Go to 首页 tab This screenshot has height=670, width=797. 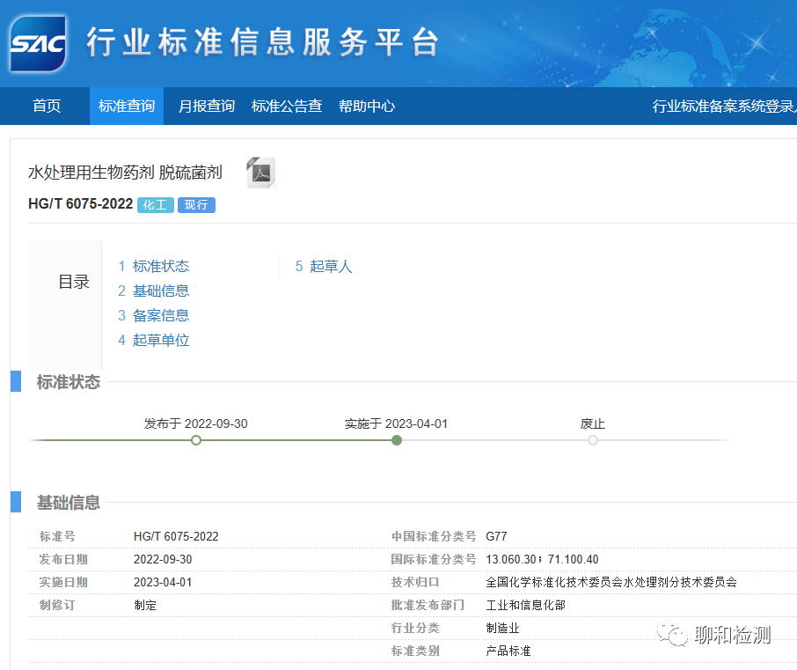[47, 106]
